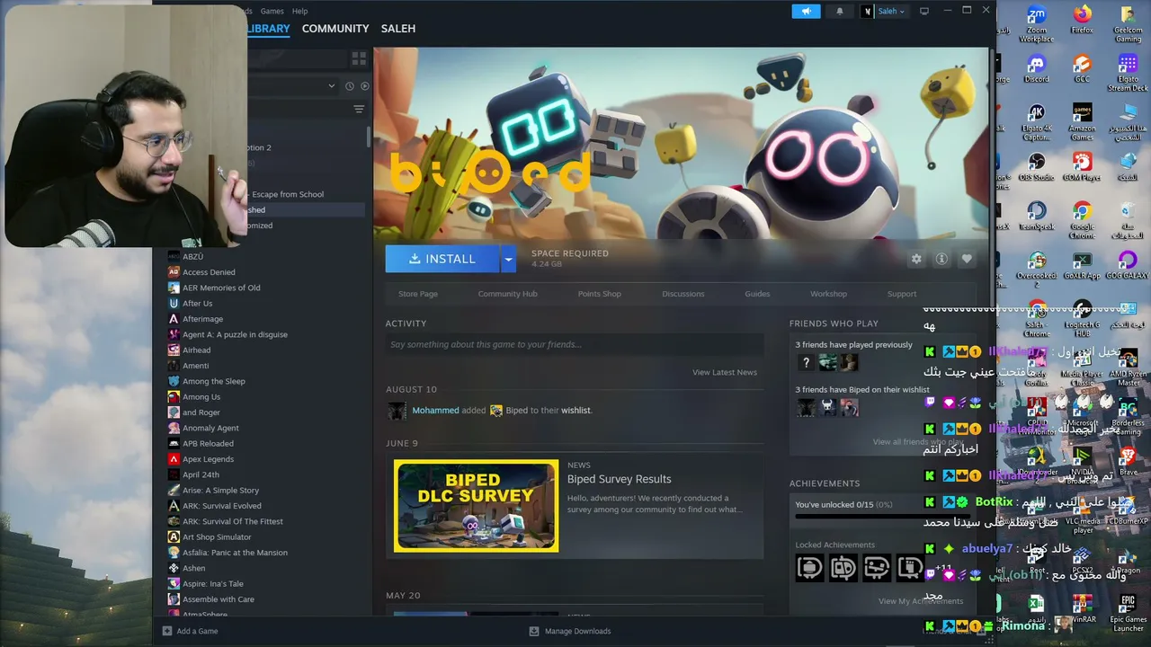Open the SALEH profile tab

tap(398, 29)
